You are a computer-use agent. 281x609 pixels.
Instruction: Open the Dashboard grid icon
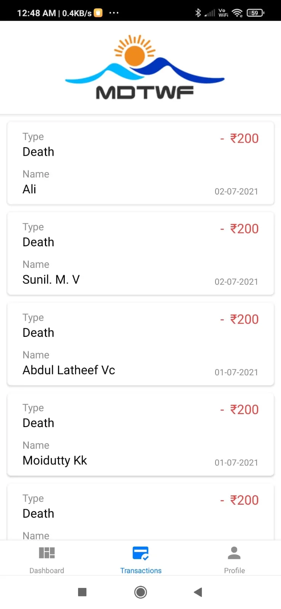[x=47, y=553]
